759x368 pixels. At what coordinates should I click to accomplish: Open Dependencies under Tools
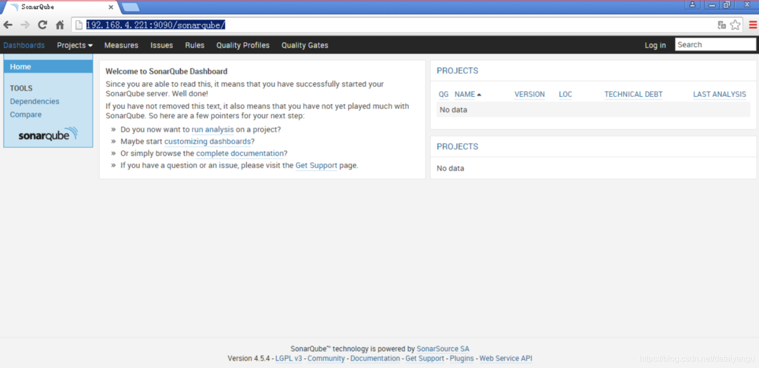point(34,101)
